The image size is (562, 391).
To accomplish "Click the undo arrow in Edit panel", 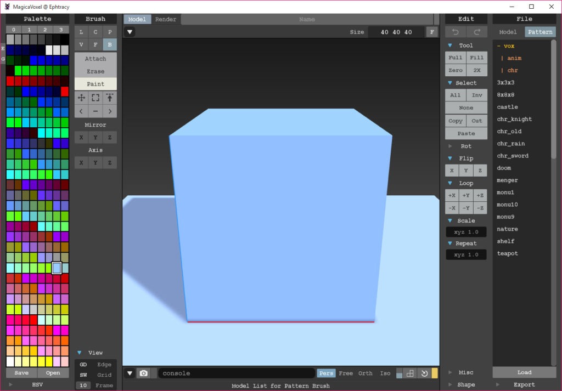I will point(455,32).
